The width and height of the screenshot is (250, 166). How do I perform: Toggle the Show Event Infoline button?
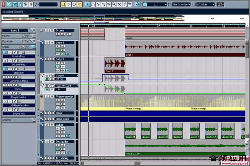[x=15, y=4]
